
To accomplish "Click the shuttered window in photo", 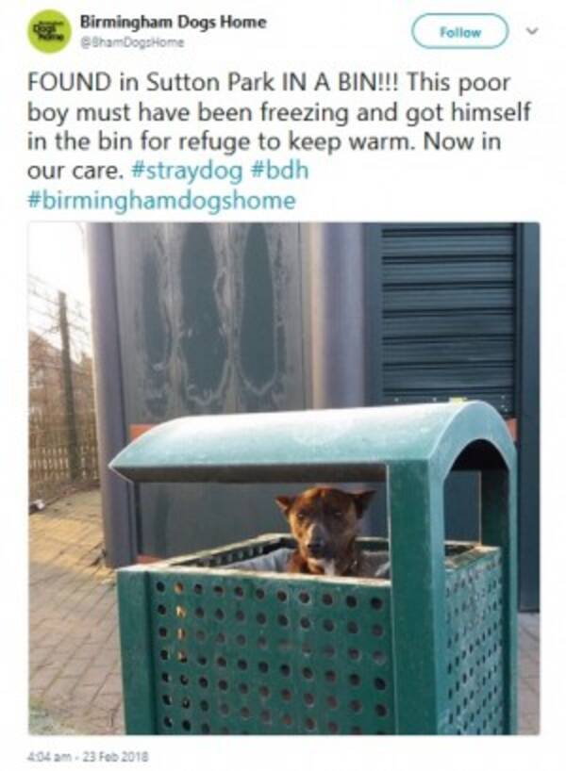I will [448, 317].
